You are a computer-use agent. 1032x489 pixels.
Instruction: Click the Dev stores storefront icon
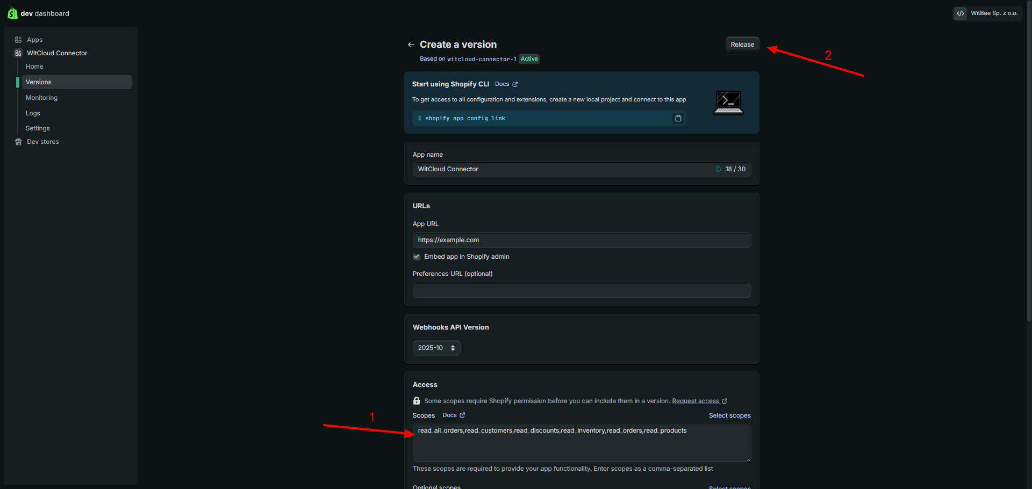coord(18,142)
